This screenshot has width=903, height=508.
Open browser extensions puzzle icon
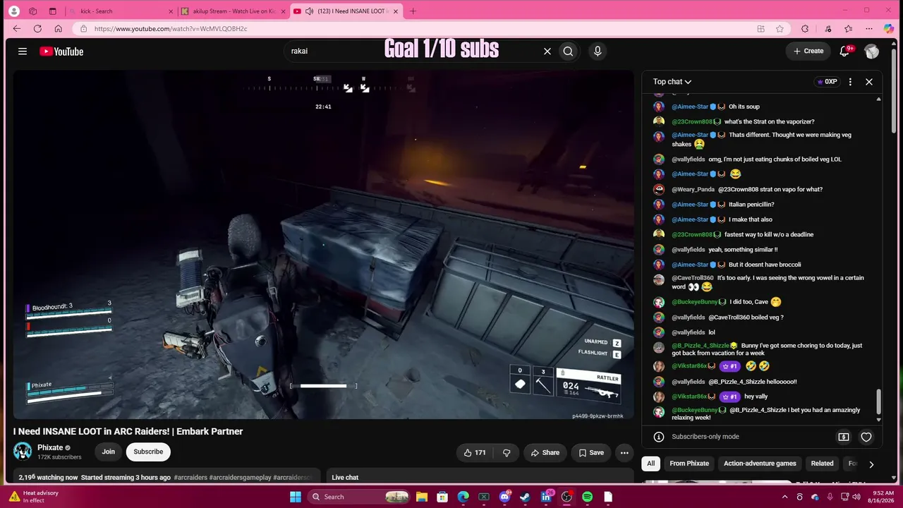click(x=805, y=29)
